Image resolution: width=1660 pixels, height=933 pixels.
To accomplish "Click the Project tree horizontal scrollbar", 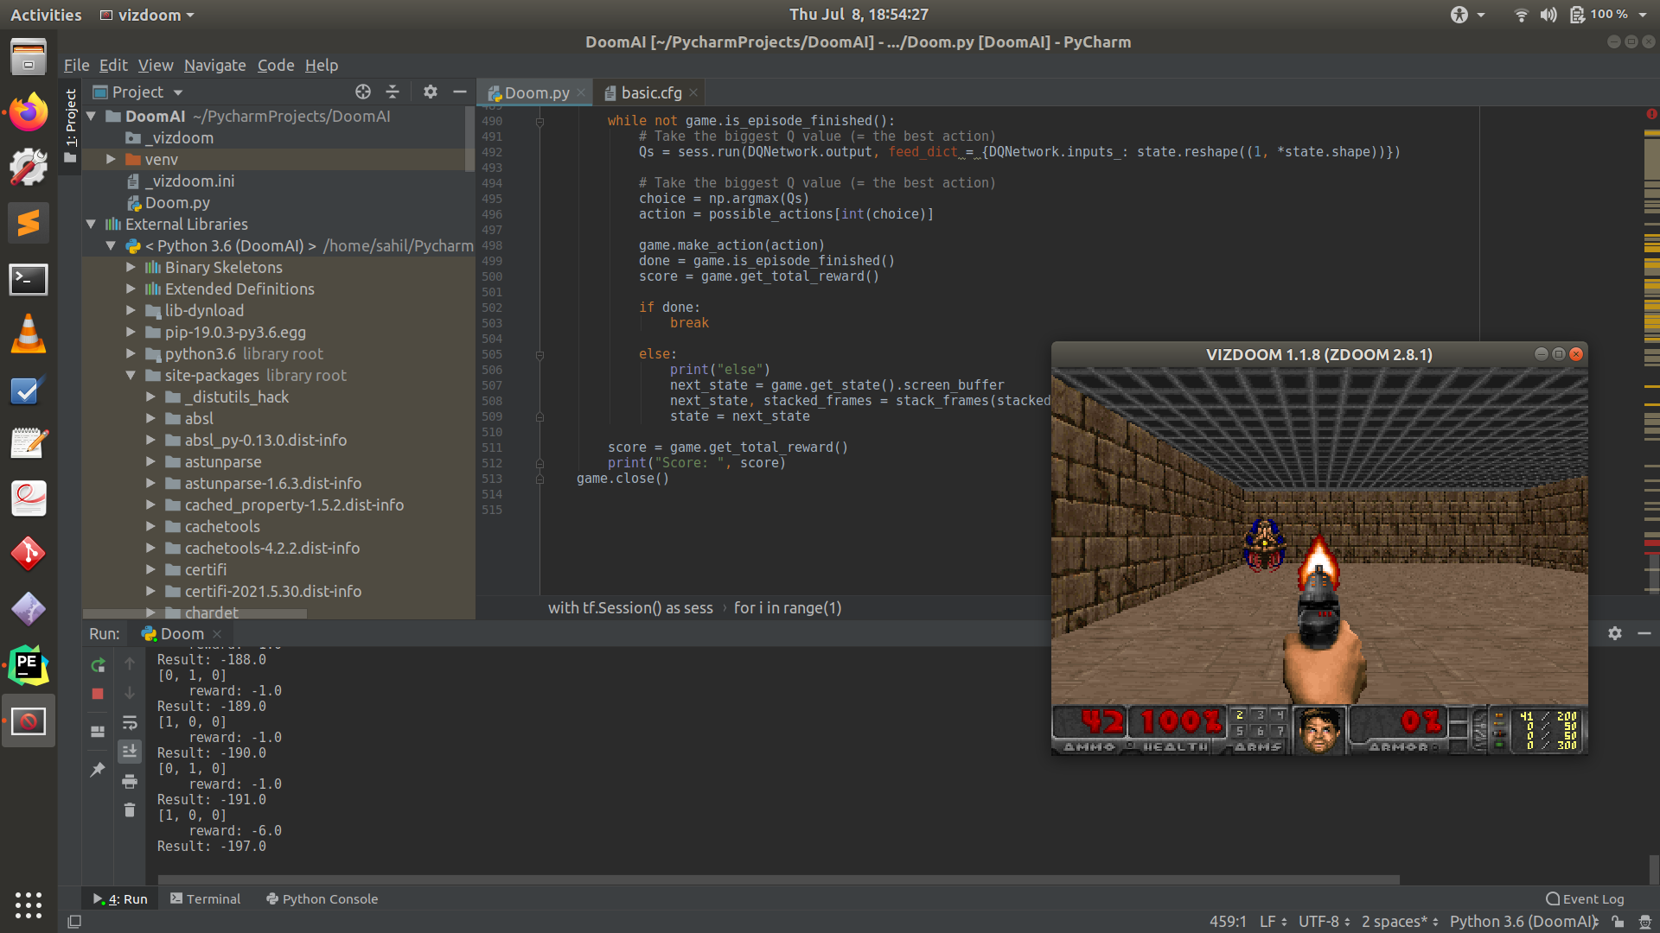I will 195,613.
